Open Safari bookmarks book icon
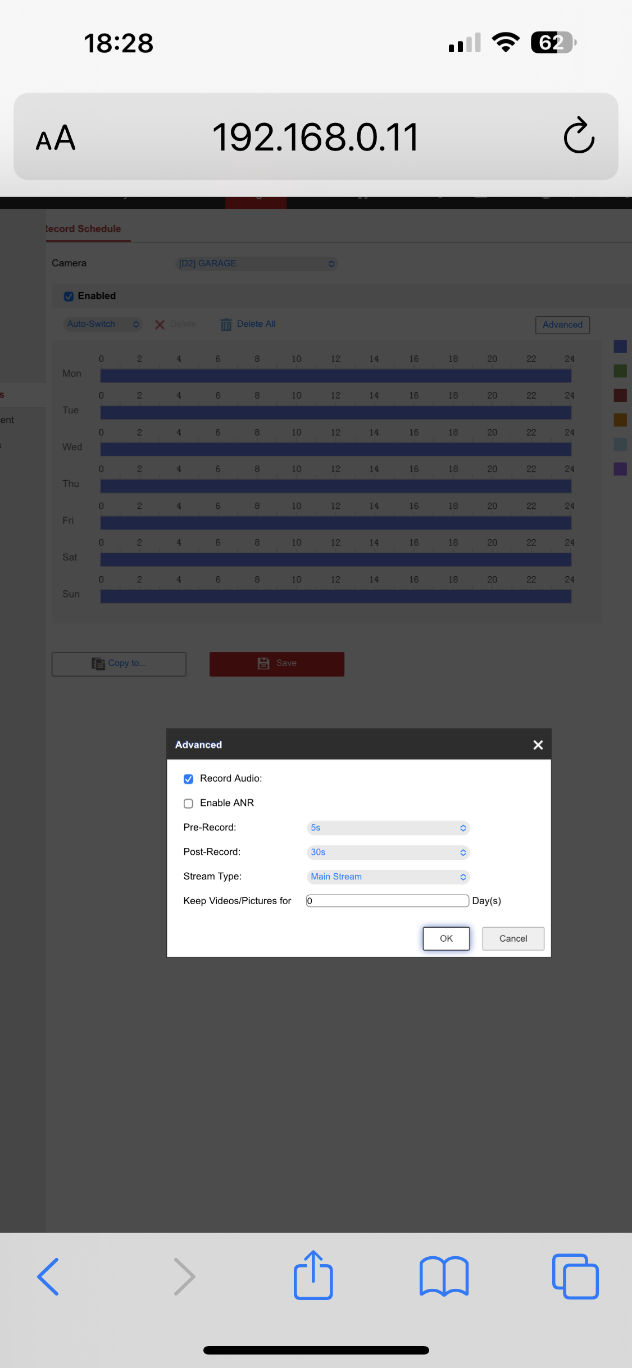Screen dimensions: 632x1368 coord(444,1276)
